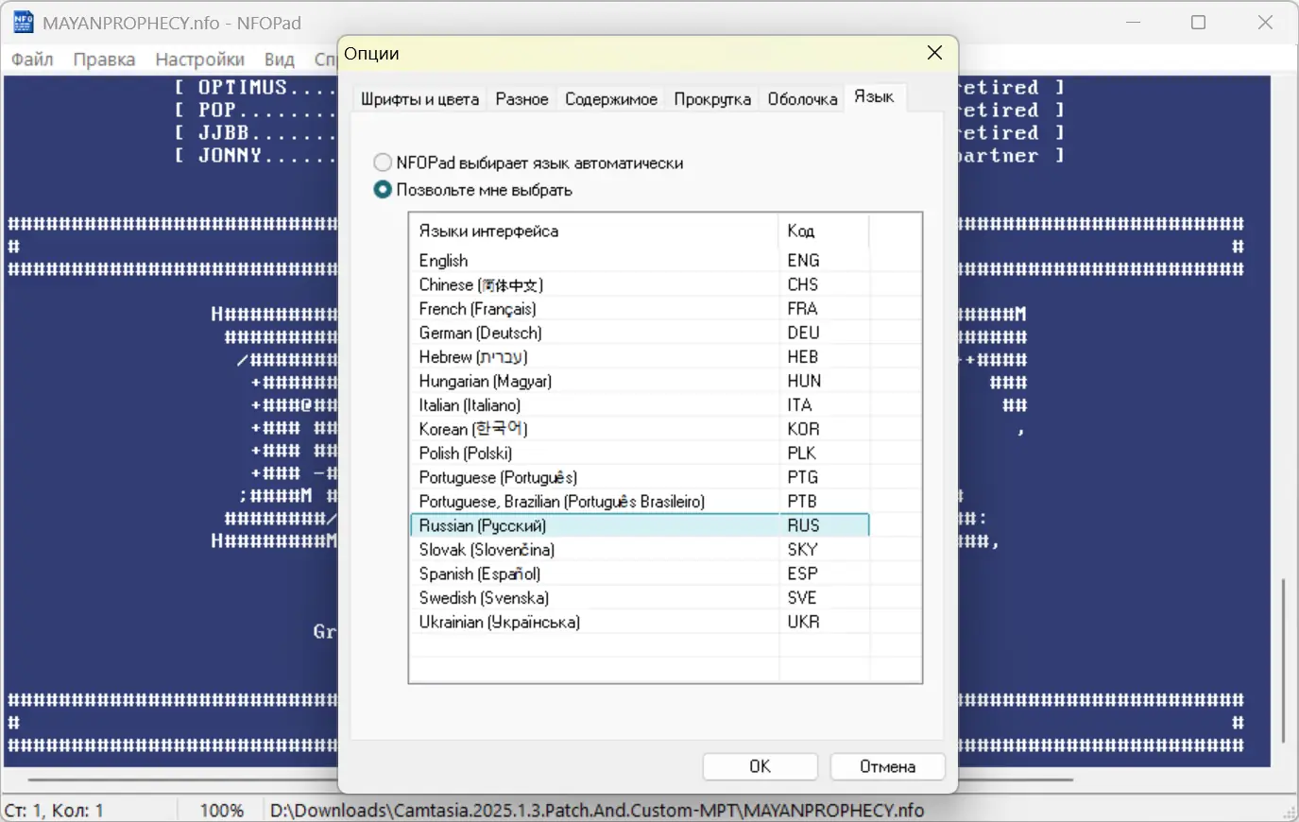
Task: Click the UKR code cell
Action: (824, 622)
